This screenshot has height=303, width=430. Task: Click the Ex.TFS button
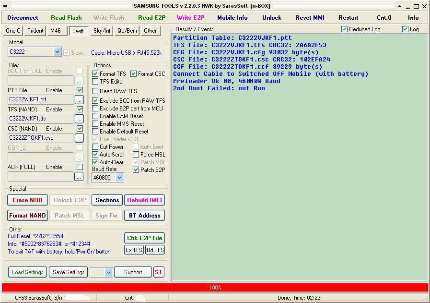click(x=134, y=250)
